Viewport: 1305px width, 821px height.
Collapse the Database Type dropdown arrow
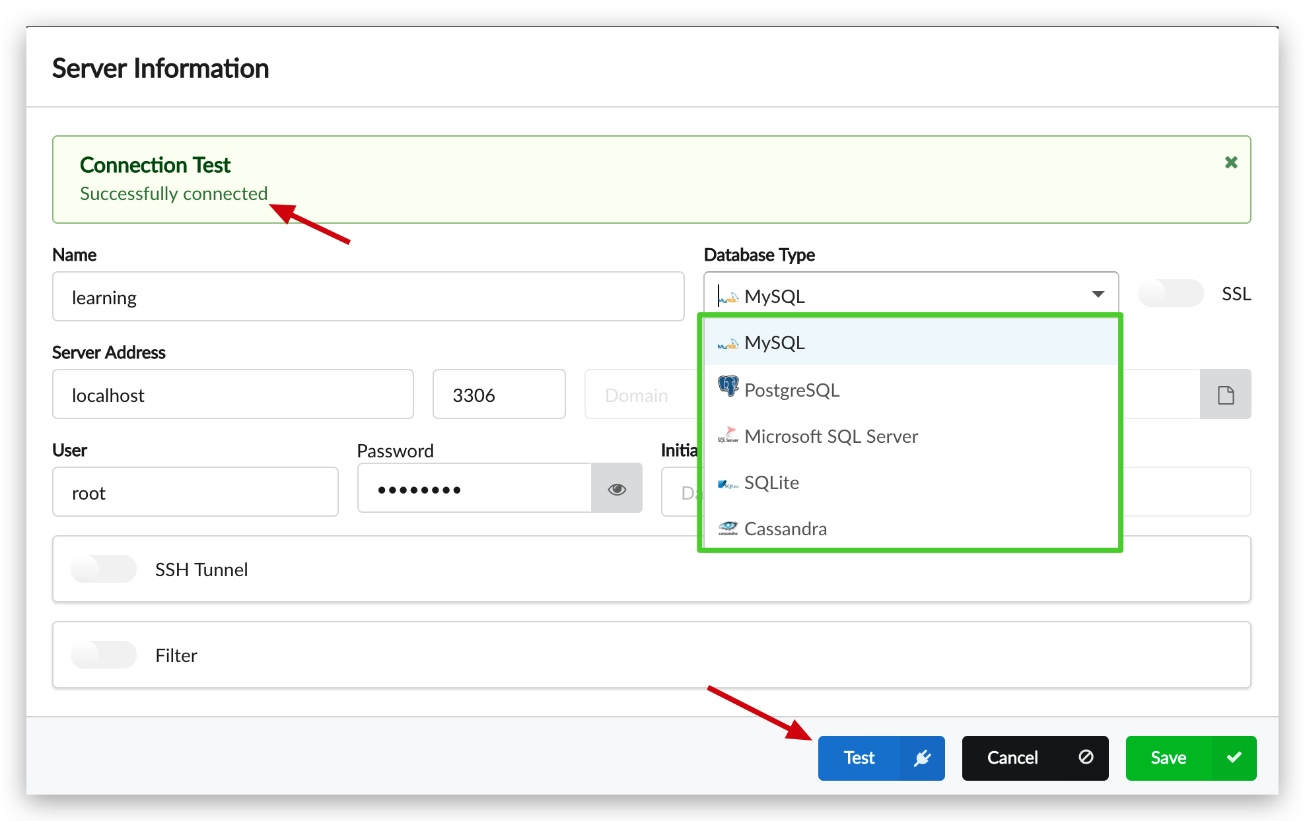pos(1098,294)
